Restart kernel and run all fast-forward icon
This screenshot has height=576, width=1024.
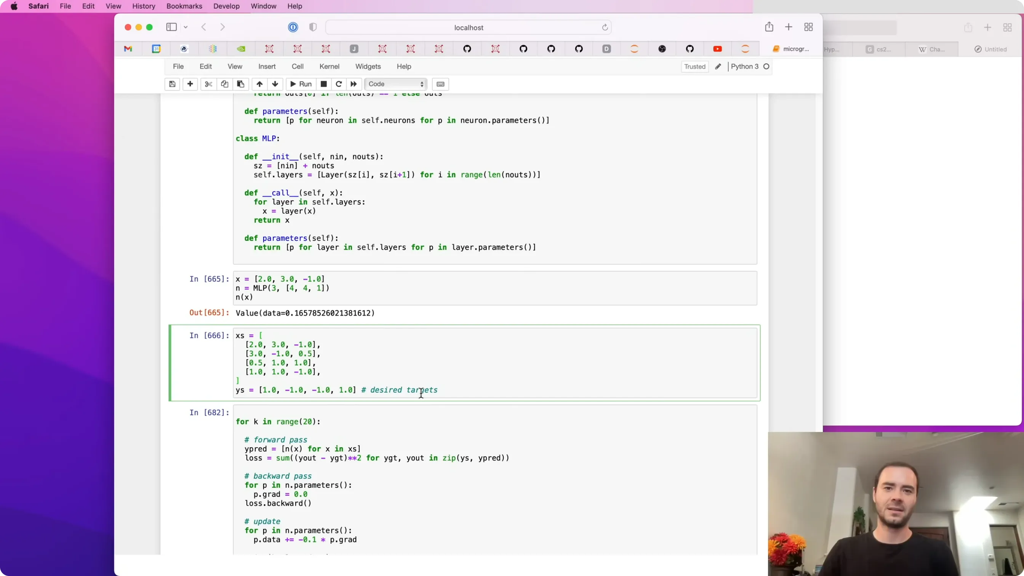coord(354,84)
